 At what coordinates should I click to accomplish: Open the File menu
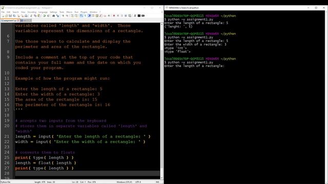(x=3, y=12)
